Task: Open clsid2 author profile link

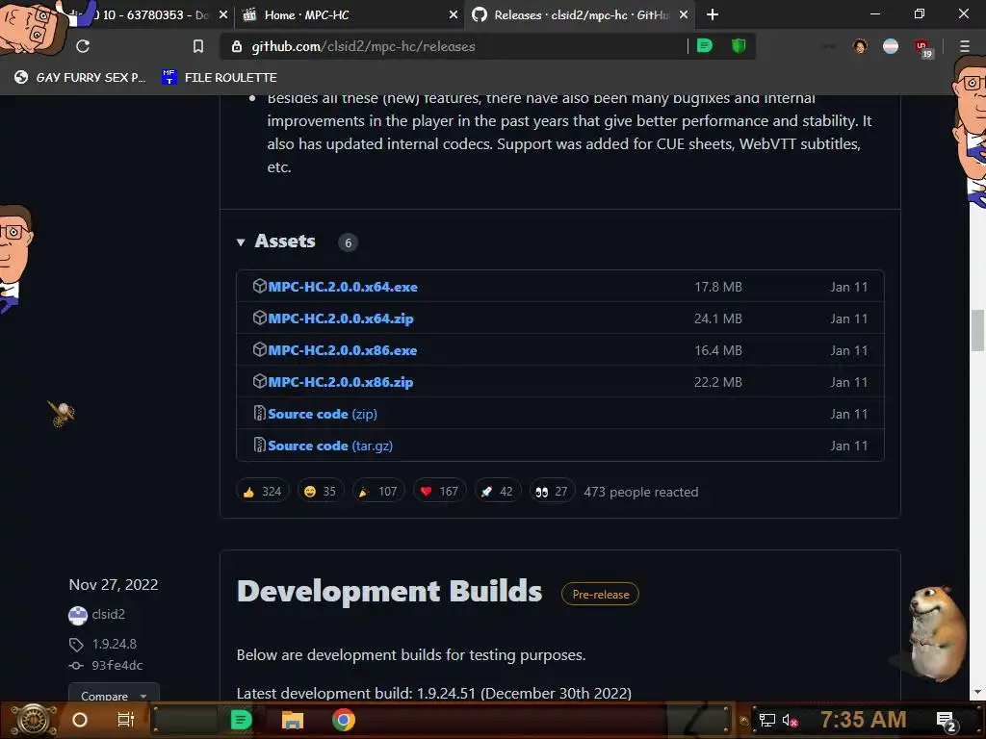Action: [x=108, y=614]
